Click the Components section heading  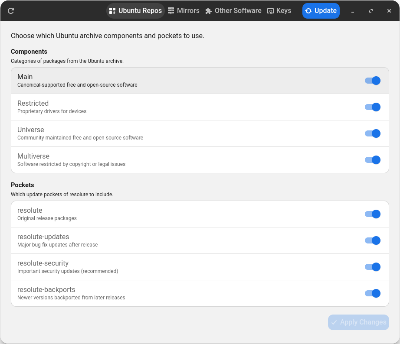29,52
